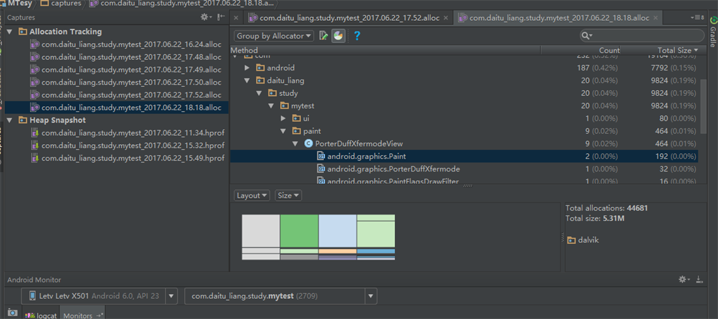Select the 17.50.alloc capture file
The height and width of the screenshot is (319, 718).
(131, 82)
